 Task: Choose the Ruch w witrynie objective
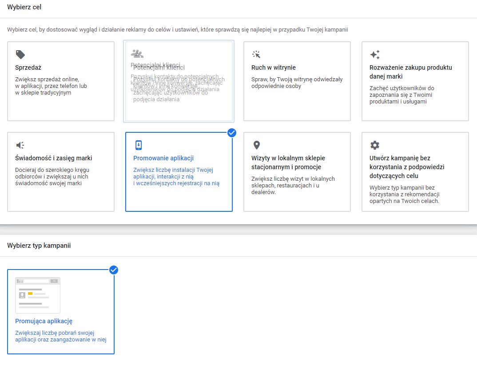[x=297, y=81]
